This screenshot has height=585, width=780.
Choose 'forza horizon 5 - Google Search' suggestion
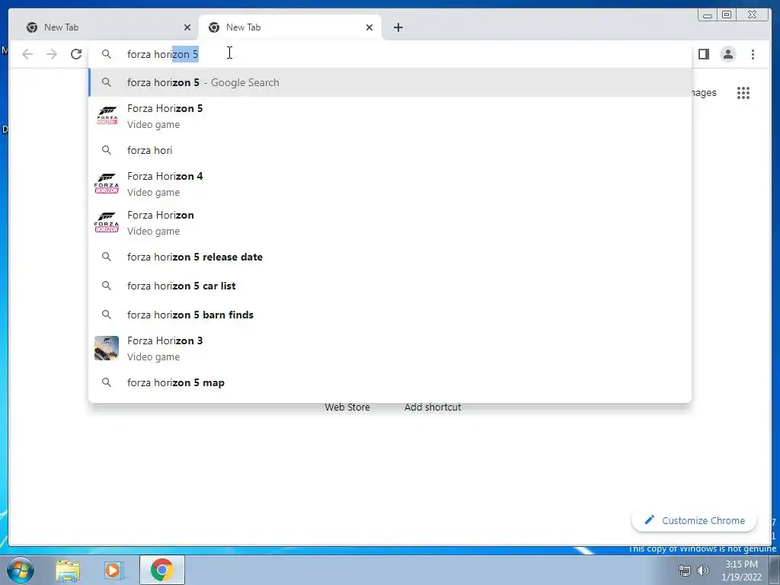[x=390, y=82]
